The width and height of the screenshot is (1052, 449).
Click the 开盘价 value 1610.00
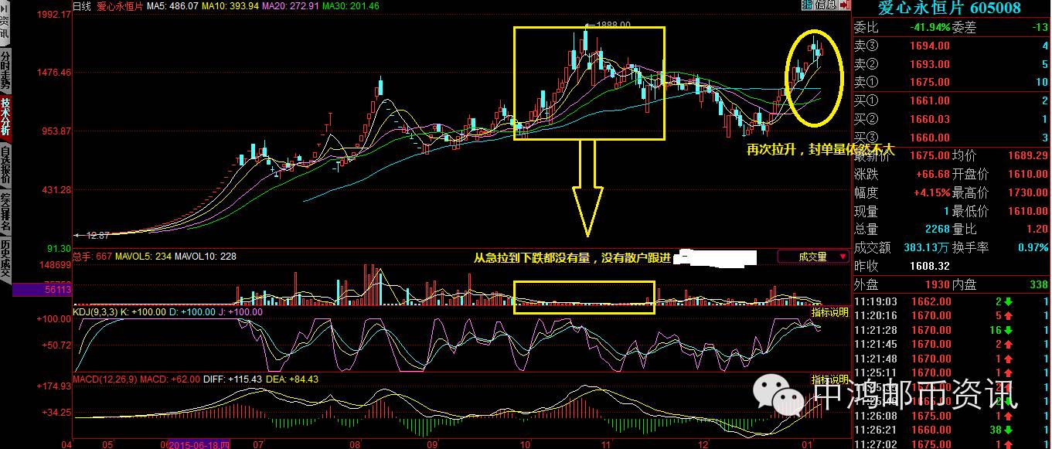coord(1026,174)
